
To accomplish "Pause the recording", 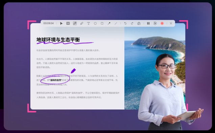I will tap(148, 23).
